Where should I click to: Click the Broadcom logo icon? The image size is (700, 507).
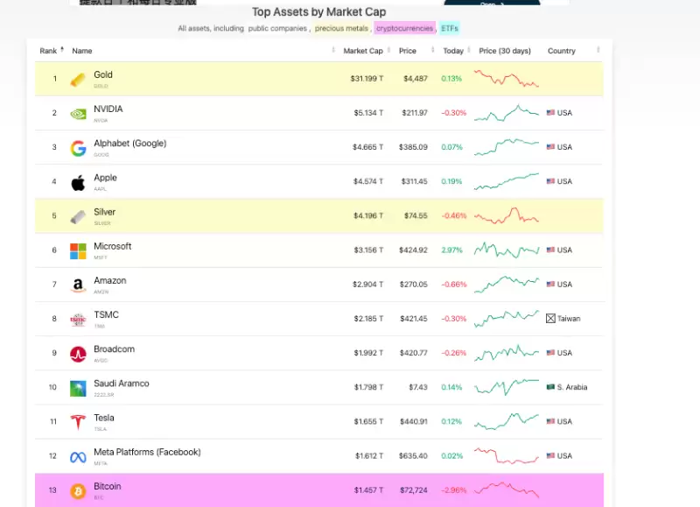click(78, 355)
